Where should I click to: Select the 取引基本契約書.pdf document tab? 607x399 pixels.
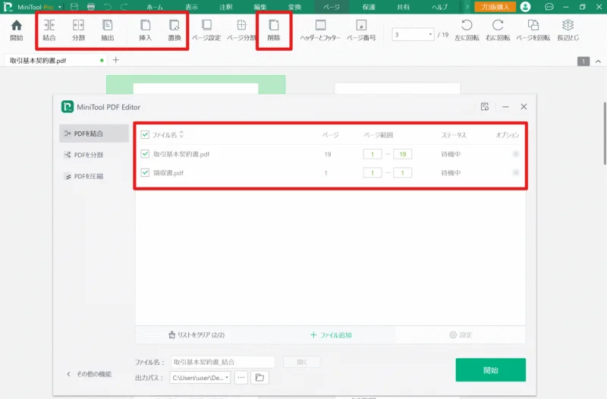pyautogui.click(x=54, y=61)
